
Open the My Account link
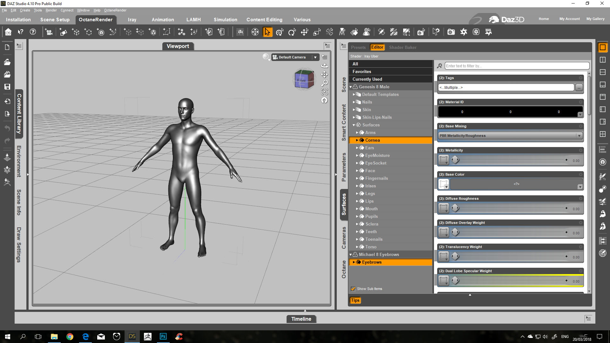pos(569,19)
